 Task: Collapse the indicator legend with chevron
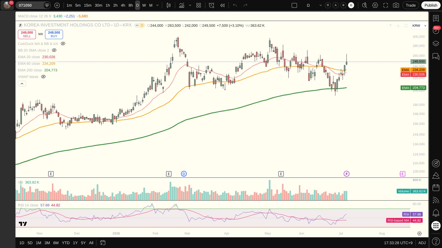coord(22,83)
